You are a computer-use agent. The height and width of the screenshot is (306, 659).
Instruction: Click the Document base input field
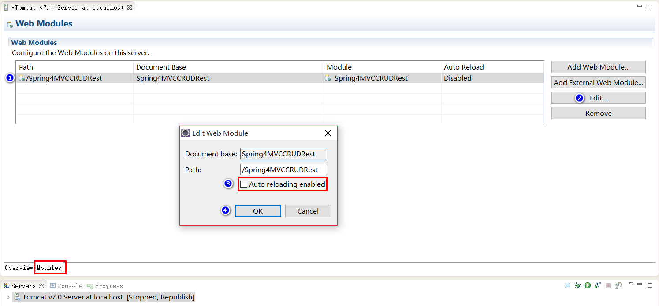click(283, 154)
